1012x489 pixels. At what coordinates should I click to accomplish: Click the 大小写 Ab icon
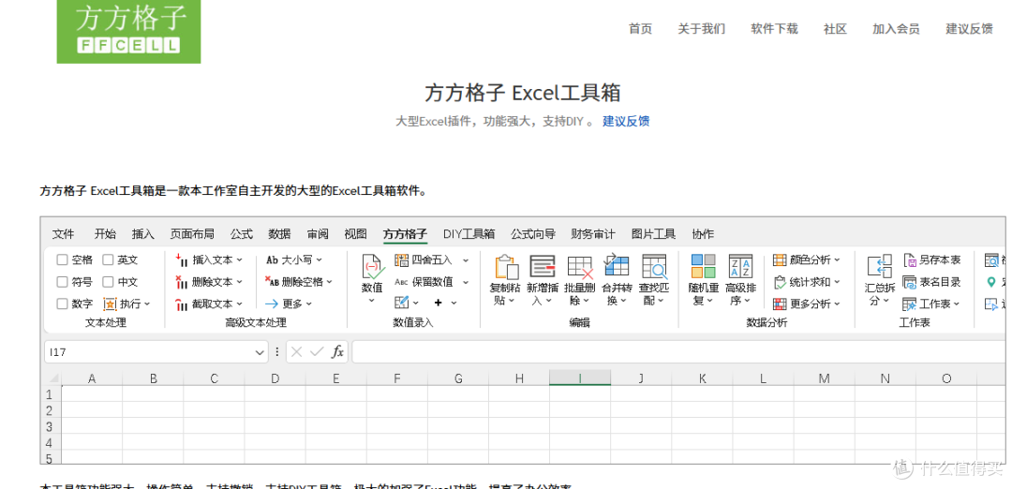(272, 260)
